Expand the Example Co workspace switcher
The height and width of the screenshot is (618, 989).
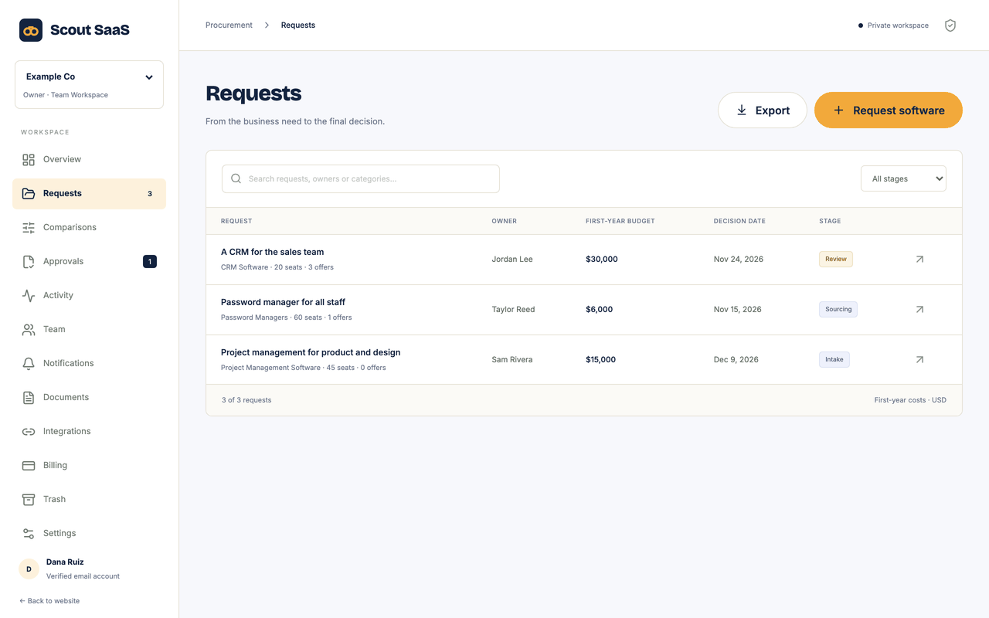pyautogui.click(x=89, y=85)
